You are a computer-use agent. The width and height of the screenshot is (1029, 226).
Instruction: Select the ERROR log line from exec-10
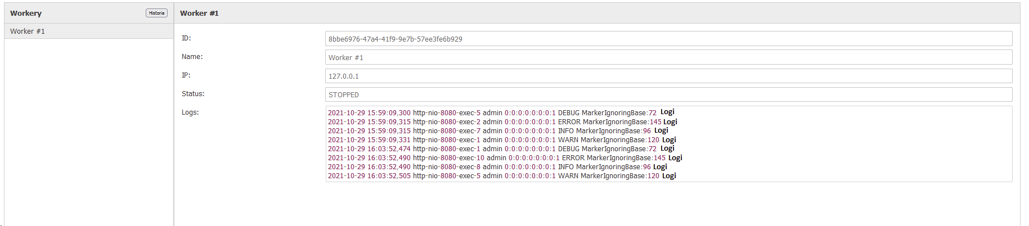click(505, 157)
